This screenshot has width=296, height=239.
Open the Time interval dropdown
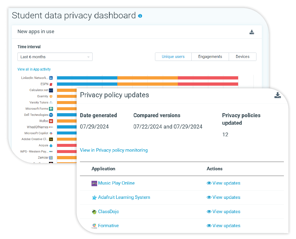coord(55,57)
